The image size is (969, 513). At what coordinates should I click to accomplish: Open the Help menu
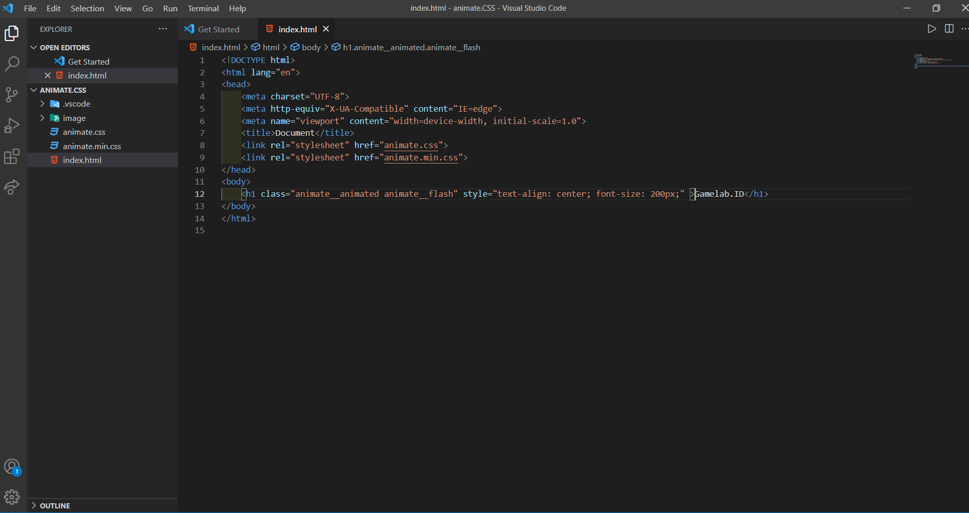click(x=237, y=8)
